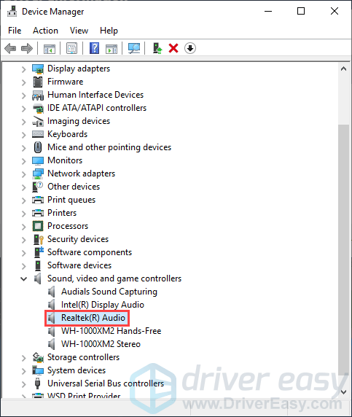Viewport: 352px width, 417px height.
Task: Click Show/Hide Console Tree icon
Action: point(50,48)
